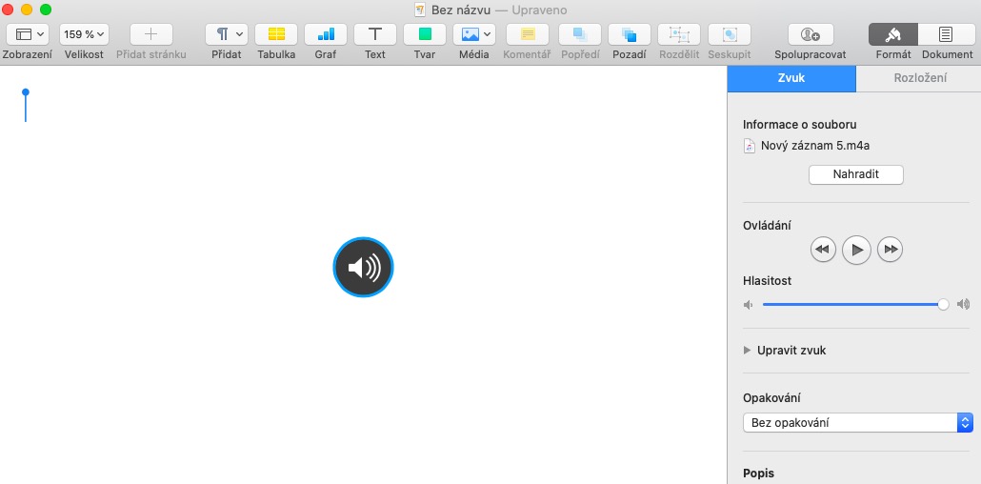Insert a table with Tabulka icon
This screenshot has width=981, height=484.
point(276,34)
